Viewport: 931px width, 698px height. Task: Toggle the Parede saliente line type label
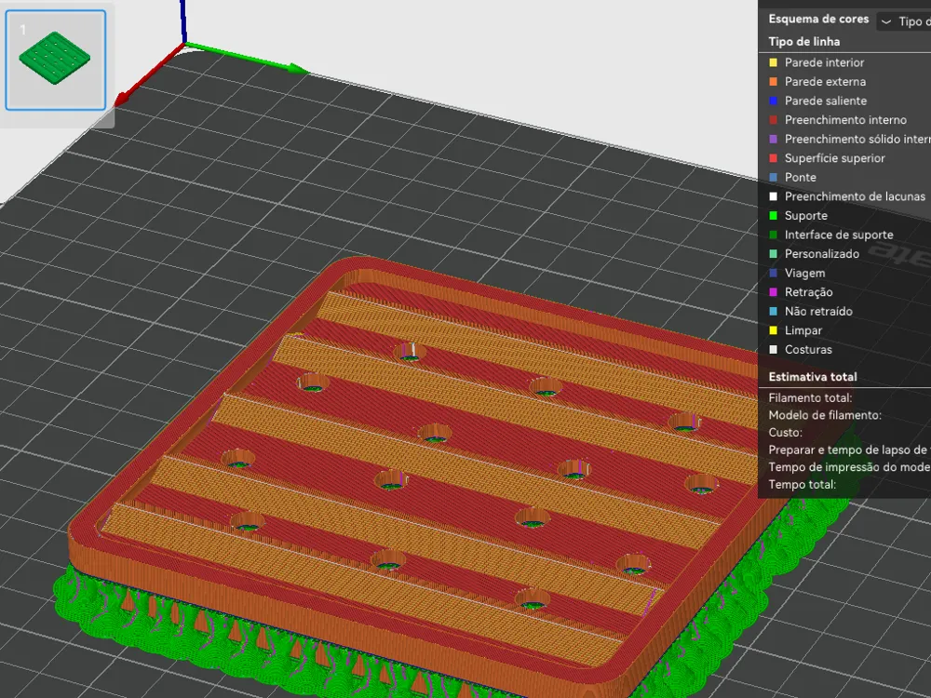(826, 101)
